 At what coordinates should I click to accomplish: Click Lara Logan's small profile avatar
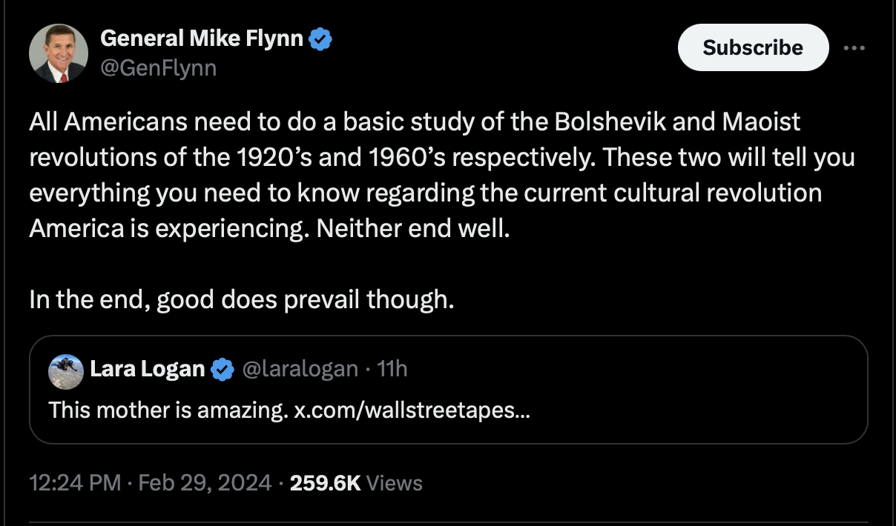coord(66,371)
